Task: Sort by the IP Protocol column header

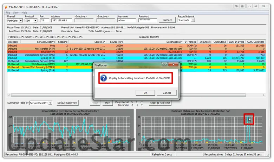Action: click(x=190, y=42)
